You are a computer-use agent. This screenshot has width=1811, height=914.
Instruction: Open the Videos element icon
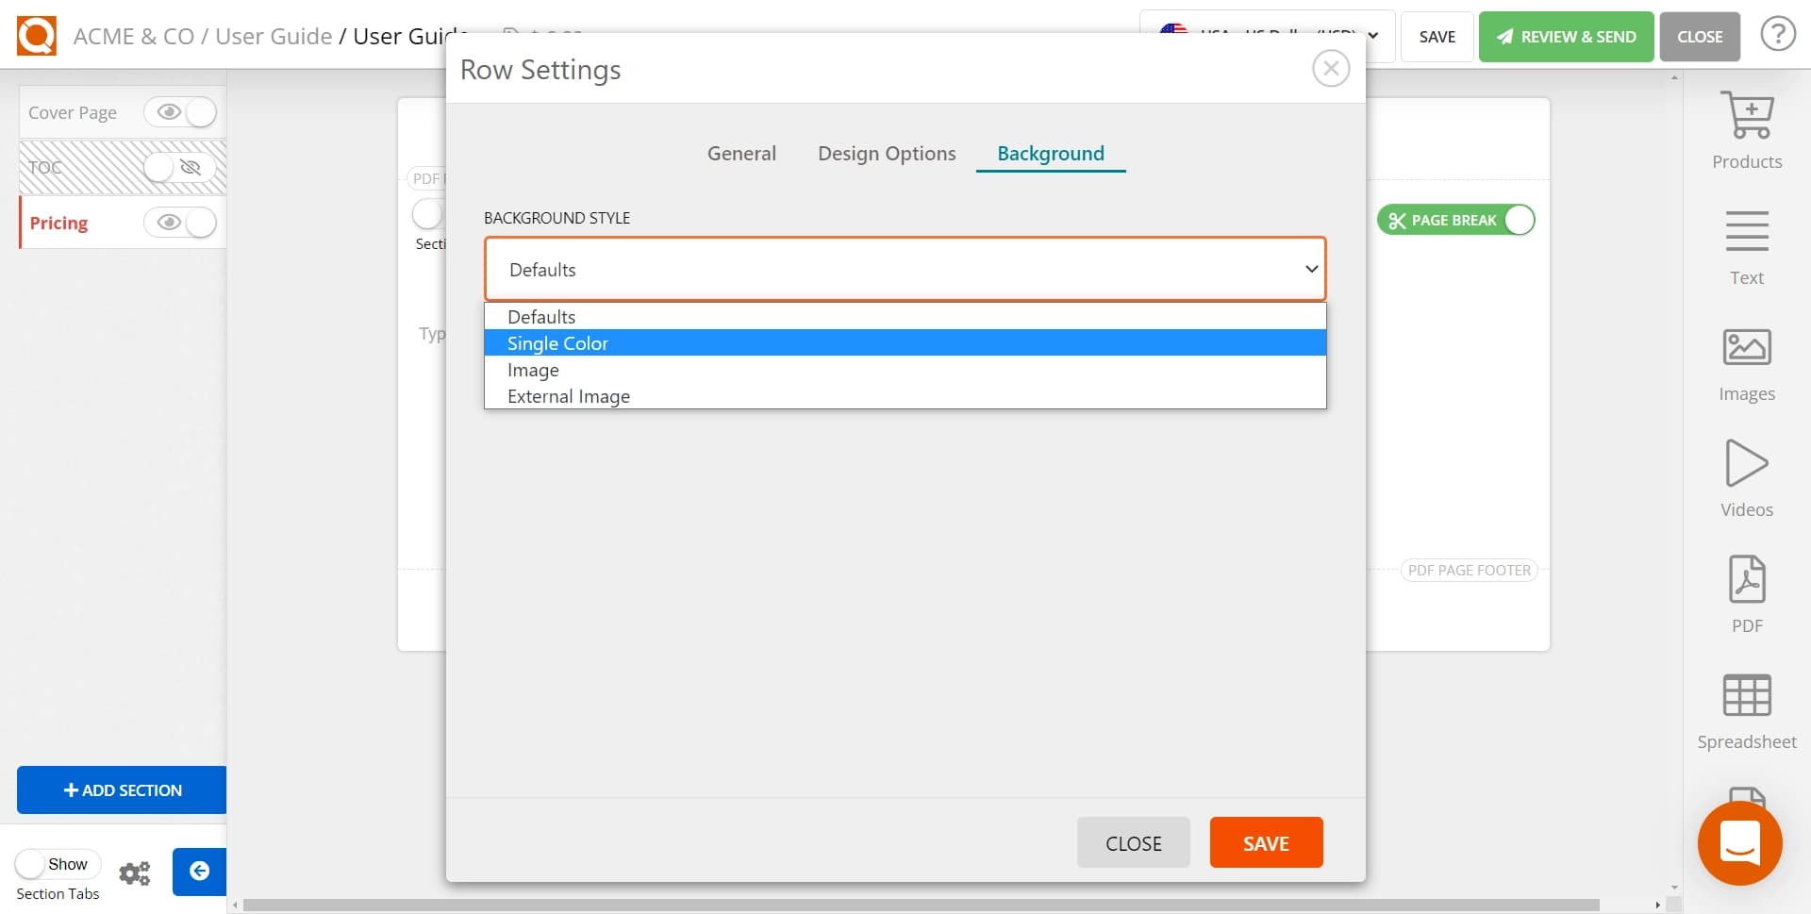(1747, 464)
